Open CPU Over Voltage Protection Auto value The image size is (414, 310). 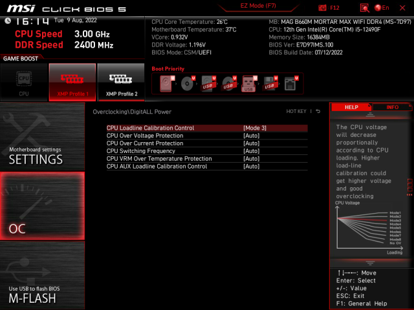coord(251,136)
